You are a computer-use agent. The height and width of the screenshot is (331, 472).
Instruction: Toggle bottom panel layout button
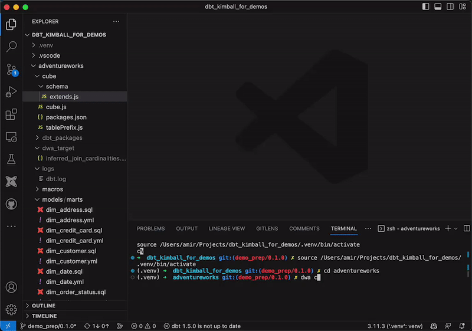click(x=438, y=6)
